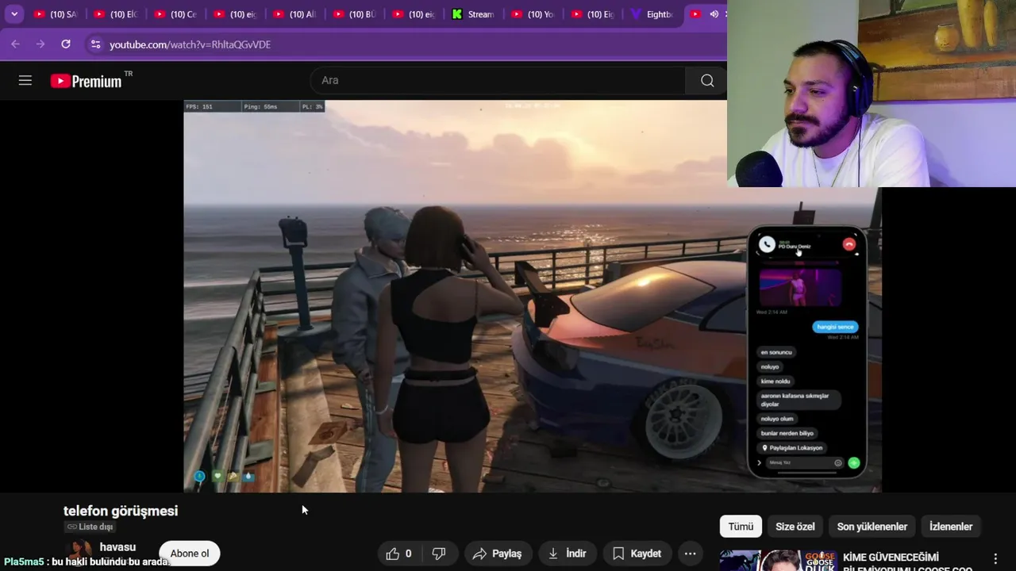Open site information icon in address bar

point(95,44)
